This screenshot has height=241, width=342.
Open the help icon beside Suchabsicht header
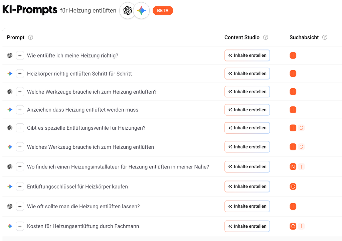pyautogui.click(x=325, y=37)
